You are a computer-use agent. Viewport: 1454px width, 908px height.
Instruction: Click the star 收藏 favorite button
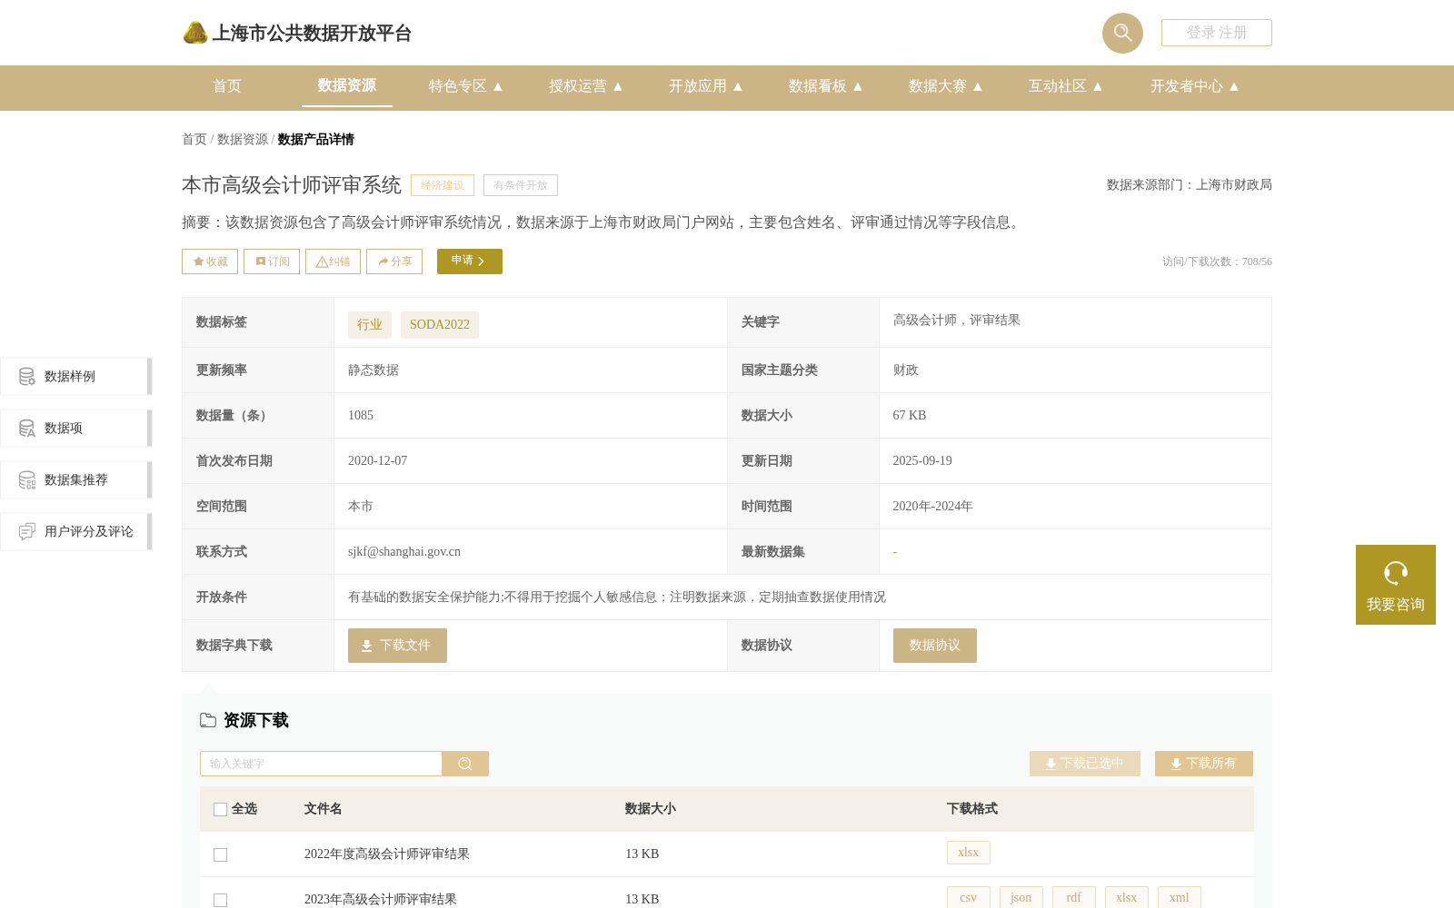pyautogui.click(x=210, y=262)
